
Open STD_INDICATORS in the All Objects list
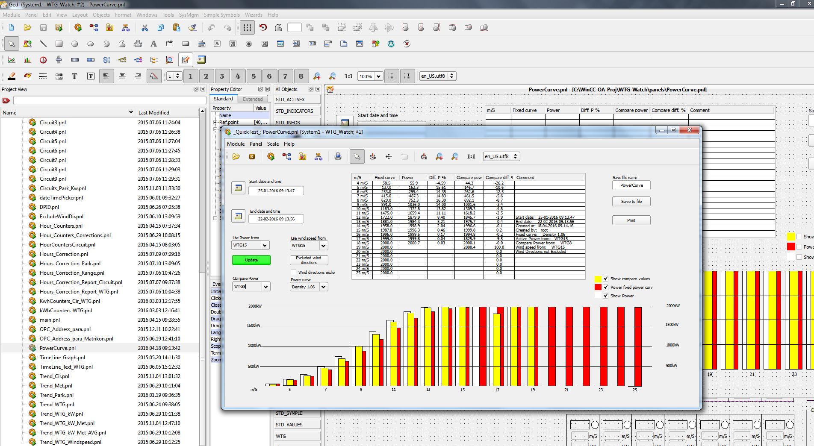click(297, 111)
